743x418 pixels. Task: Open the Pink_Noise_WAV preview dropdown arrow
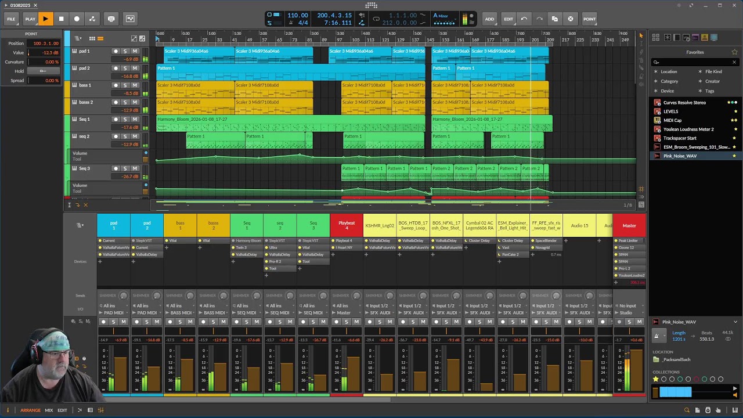coord(735,322)
